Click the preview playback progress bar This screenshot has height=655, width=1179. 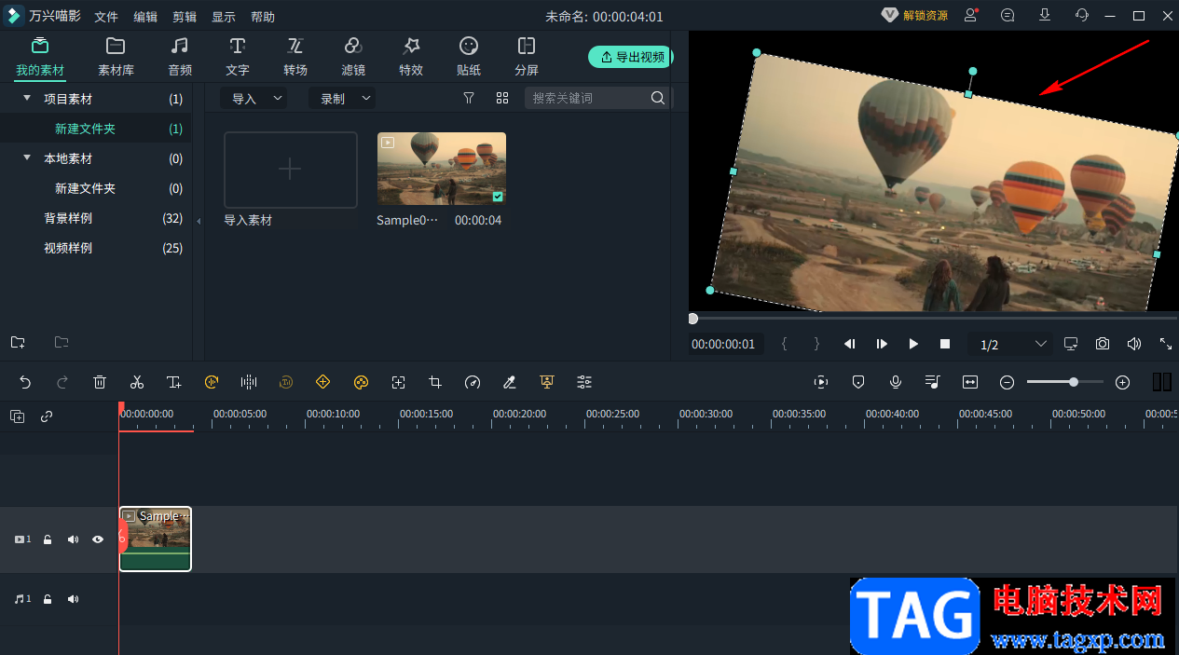pos(933,319)
